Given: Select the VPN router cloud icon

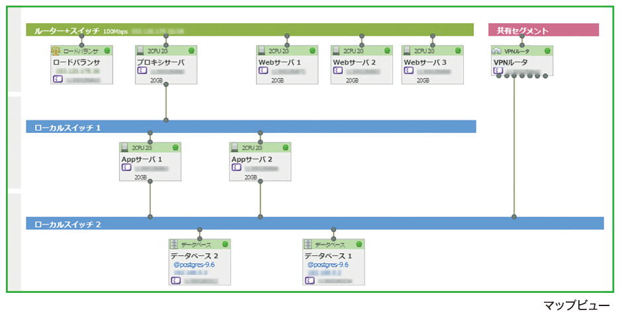Looking at the screenshot, I should [496, 51].
